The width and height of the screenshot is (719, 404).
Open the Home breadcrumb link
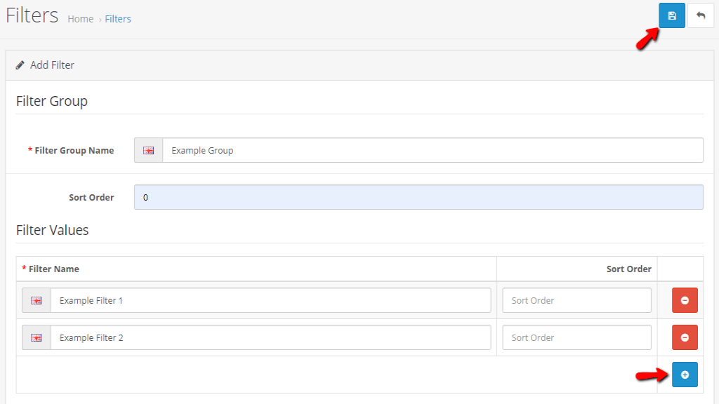(80, 19)
